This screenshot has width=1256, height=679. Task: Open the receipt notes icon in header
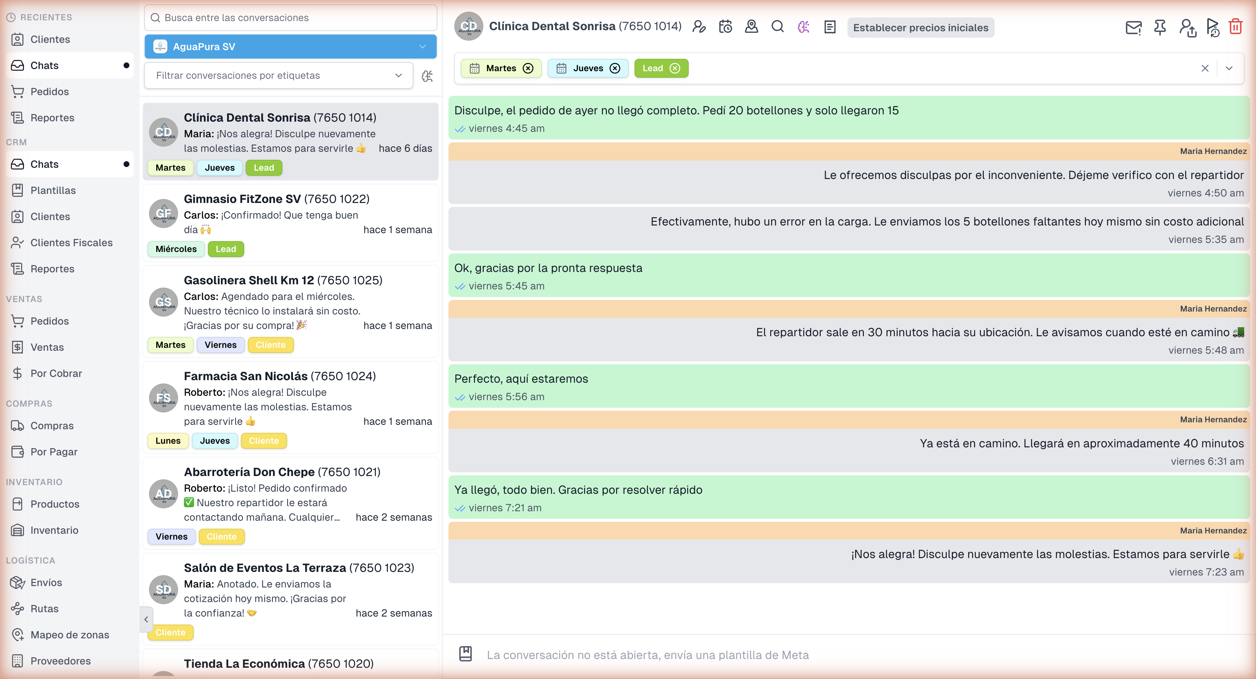tap(829, 27)
